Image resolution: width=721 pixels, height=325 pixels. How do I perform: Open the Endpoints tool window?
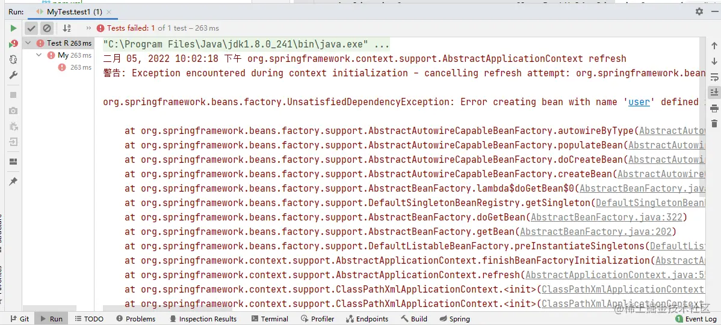pyautogui.click(x=367, y=318)
